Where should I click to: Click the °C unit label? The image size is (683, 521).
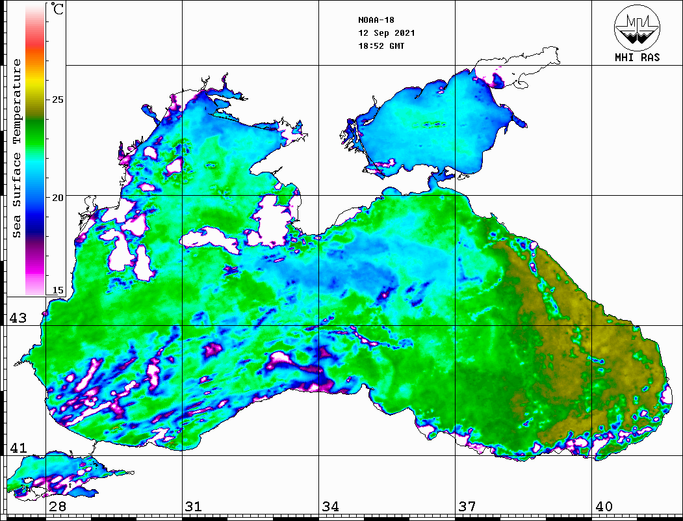pyautogui.click(x=57, y=8)
